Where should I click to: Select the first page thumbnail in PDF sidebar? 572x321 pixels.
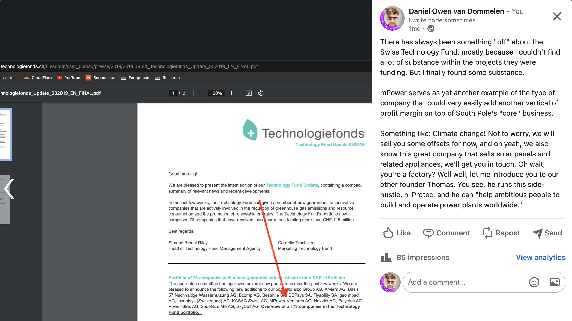6,135
